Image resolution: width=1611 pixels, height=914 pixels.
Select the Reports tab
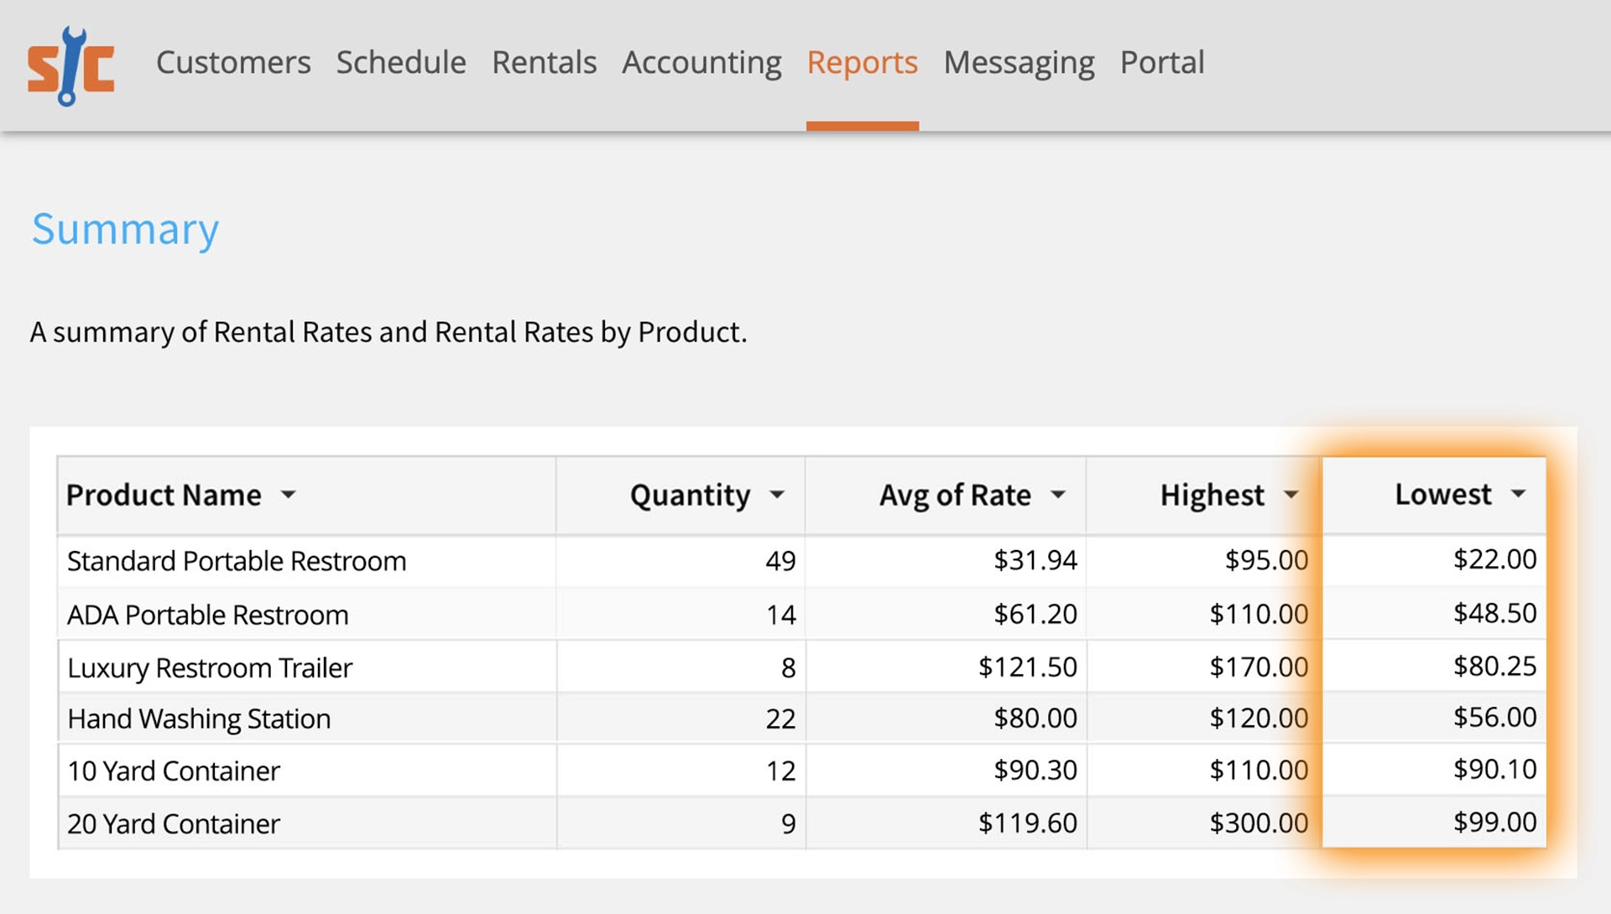862,63
